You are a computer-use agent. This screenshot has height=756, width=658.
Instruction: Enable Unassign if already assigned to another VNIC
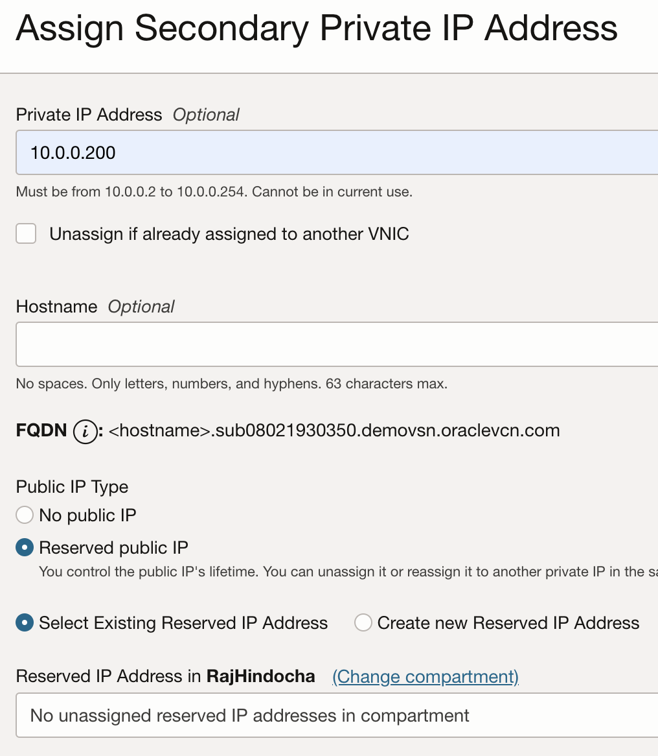pyautogui.click(x=26, y=233)
